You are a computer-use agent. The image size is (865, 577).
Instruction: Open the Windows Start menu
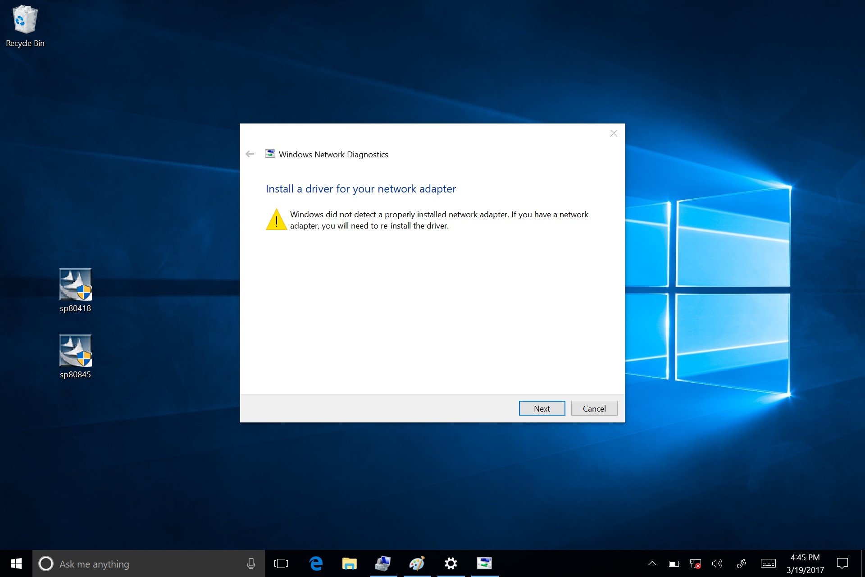[x=16, y=563]
